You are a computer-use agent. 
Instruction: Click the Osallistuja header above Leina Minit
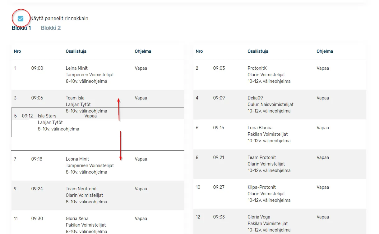[x=76, y=51]
